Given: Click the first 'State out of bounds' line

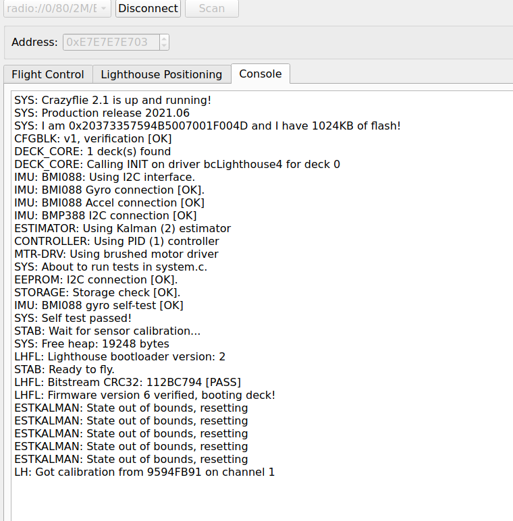Looking at the screenshot, I should click(131, 408).
